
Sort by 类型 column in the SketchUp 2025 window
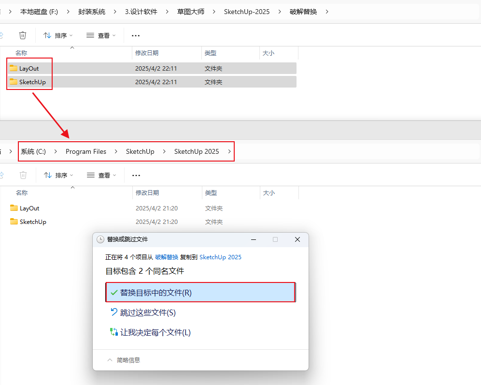[211, 192]
